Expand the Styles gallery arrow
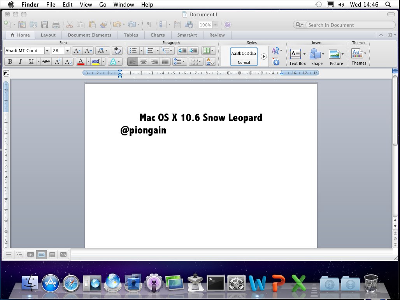 click(263, 56)
